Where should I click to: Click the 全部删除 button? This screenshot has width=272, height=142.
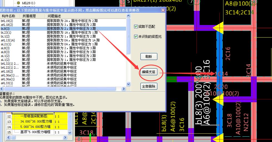click(149, 86)
